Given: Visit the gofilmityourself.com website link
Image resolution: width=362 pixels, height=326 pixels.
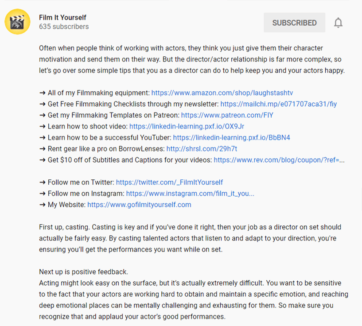Looking at the screenshot, I should click(x=139, y=205).
